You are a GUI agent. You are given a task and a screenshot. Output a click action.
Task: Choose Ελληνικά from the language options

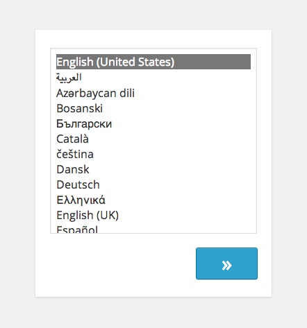coord(153,200)
